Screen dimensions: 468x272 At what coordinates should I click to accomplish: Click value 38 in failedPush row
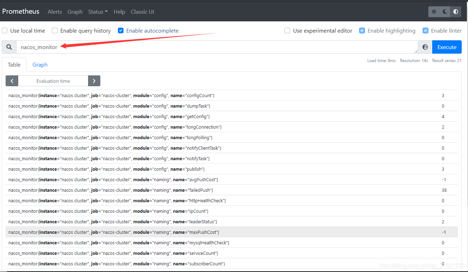(444, 190)
